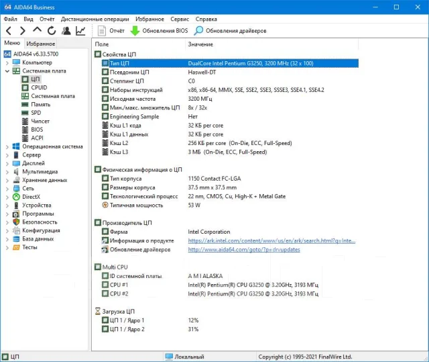Click the Тесты benchmark icon
The height and width of the screenshot is (362, 429).
coord(16,247)
